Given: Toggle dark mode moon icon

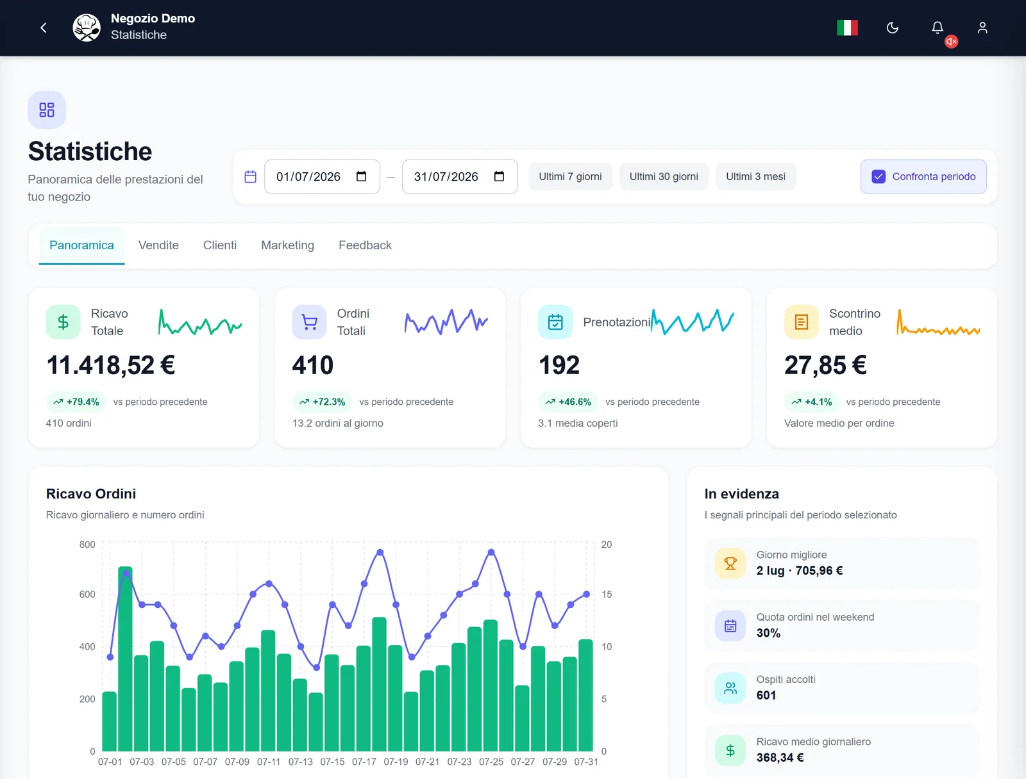Looking at the screenshot, I should pyautogui.click(x=892, y=28).
